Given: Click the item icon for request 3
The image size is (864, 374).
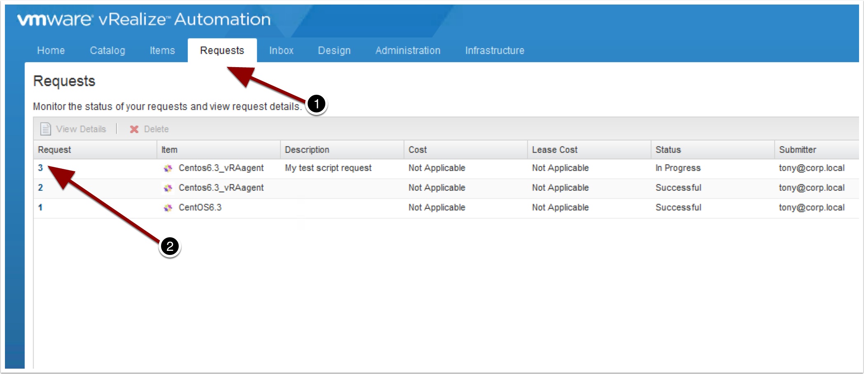Looking at the screenshot, I should click(168, 168).
